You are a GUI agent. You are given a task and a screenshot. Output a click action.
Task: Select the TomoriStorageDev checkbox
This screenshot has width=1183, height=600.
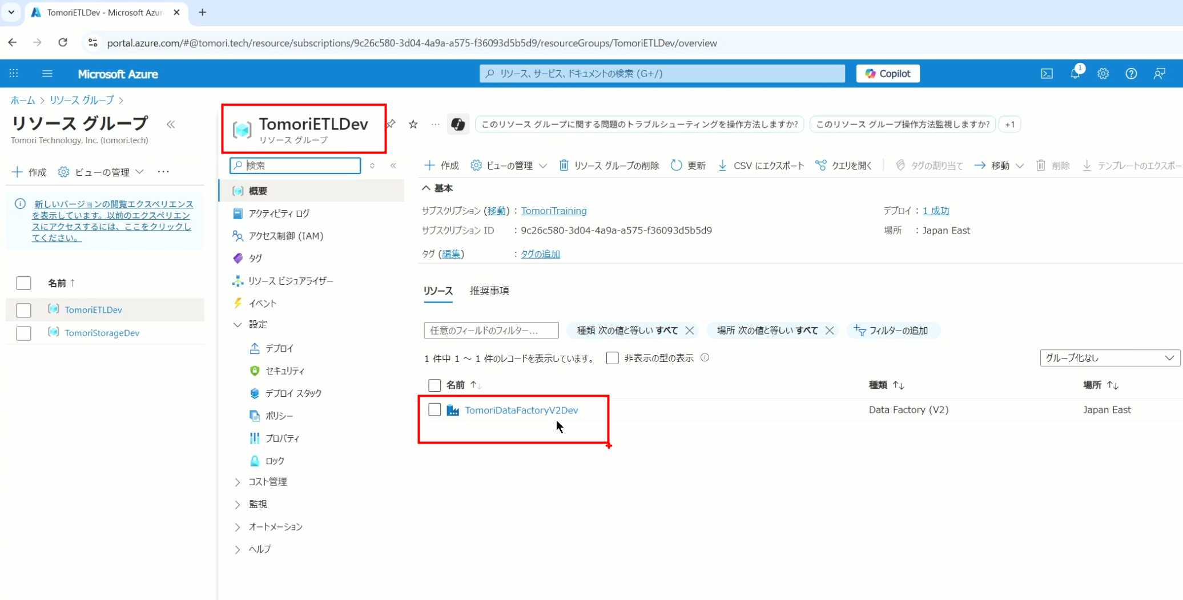click(x=23, y=333)
